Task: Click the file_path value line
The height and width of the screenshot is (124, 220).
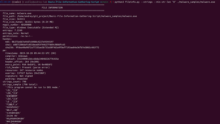Action: 70,16
